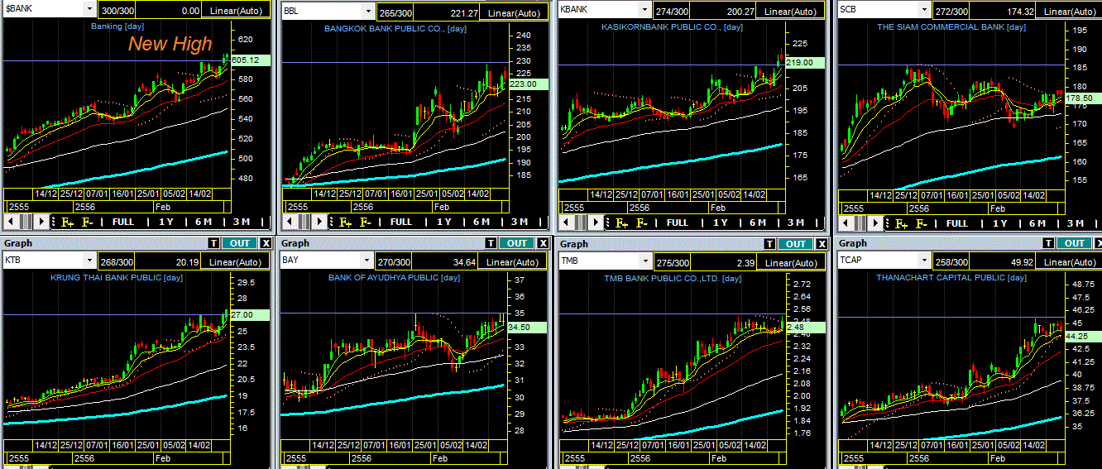Click the right scroll arrow under KBANK chart
Viewport: 1102px width, 469px height.
point(597,222)
